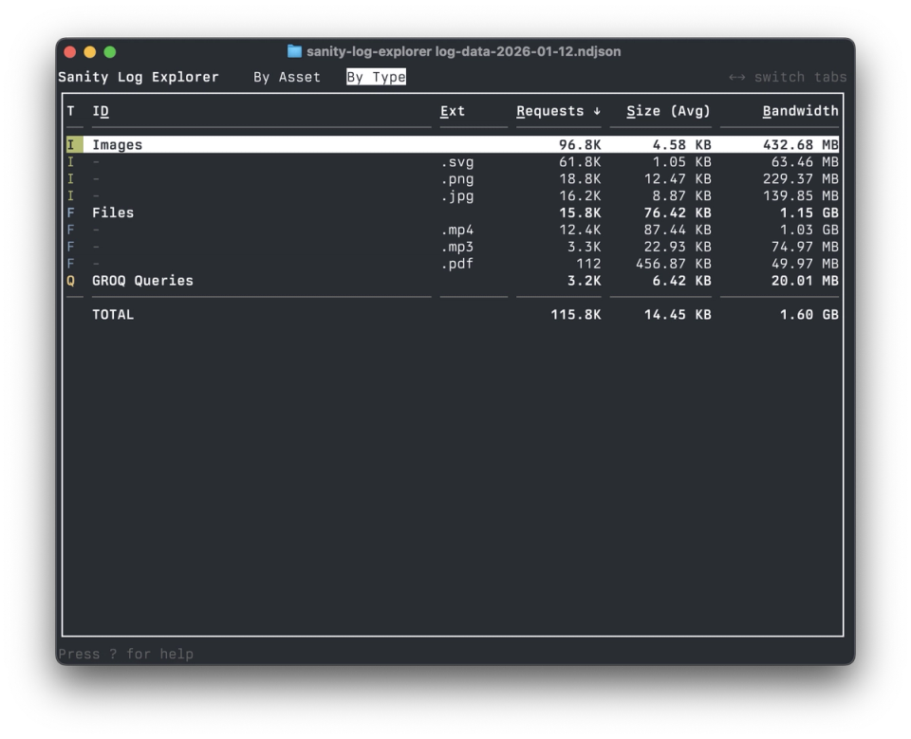911x739 pixels.
Task: Select the By Type tab
Action: click(377, 77)
